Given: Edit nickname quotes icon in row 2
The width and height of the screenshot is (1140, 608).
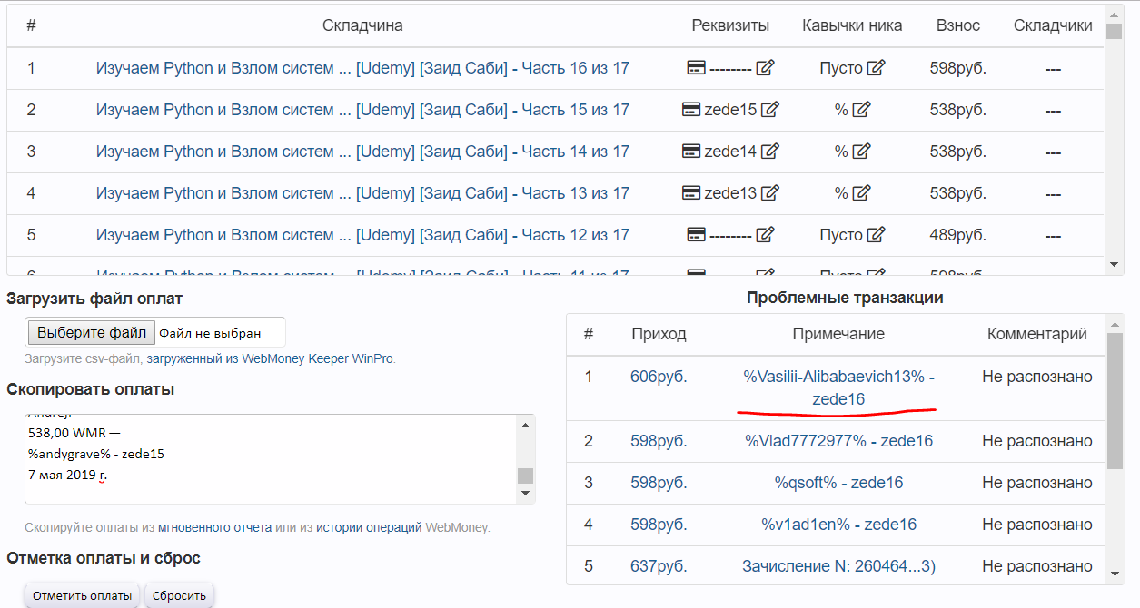Looking at the screenshot, I should point(861,110).
